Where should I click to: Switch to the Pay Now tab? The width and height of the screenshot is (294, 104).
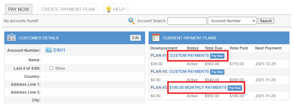18,9
